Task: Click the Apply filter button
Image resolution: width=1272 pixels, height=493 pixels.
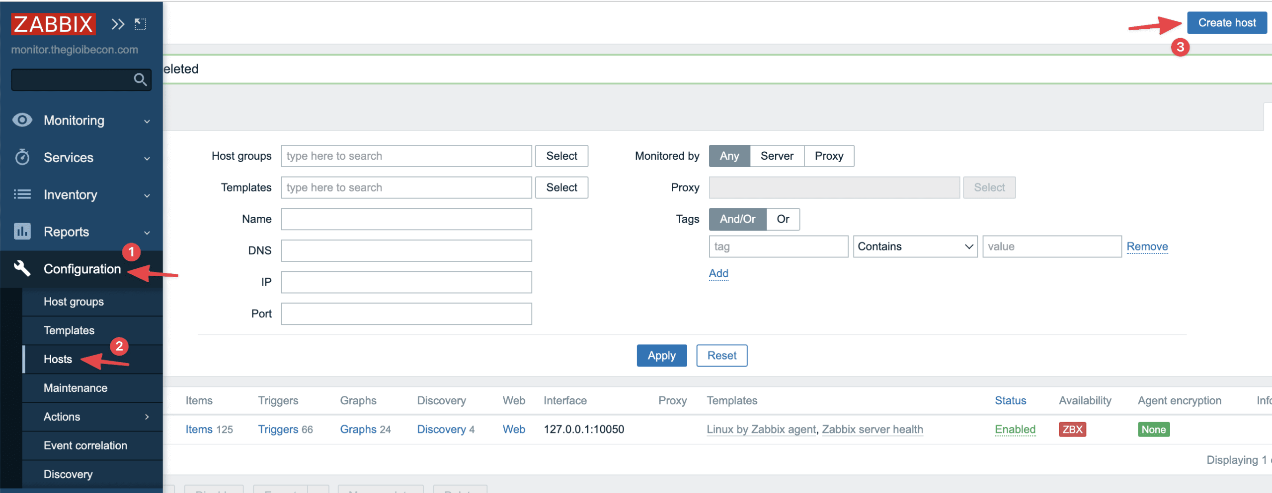Action: pyautogui.click(x=661, y=355)
